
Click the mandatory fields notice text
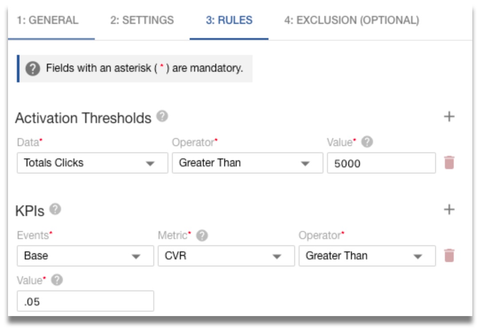pyautogui.click(x=144, y=68)
